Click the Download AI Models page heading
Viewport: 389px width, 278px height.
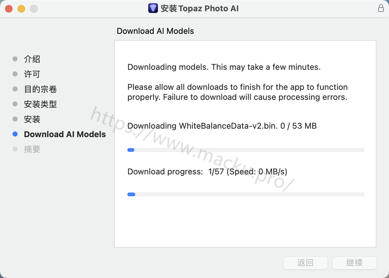coord(155,31)
